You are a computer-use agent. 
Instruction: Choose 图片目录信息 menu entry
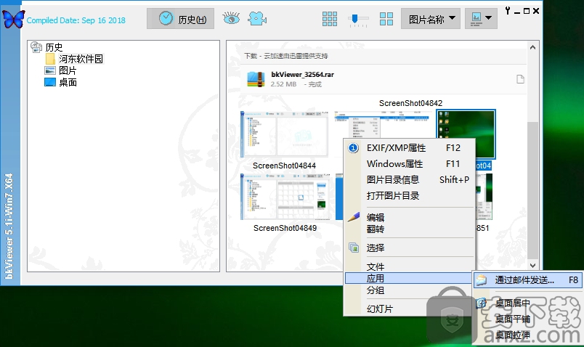[x=409, y=180]
